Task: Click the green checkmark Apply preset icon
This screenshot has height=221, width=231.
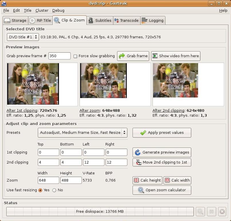Action: [143, 133]
